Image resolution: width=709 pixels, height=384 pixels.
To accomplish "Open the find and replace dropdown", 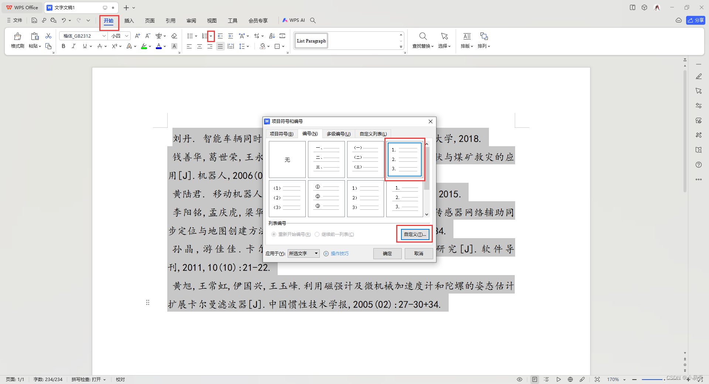I will [423, 46].
